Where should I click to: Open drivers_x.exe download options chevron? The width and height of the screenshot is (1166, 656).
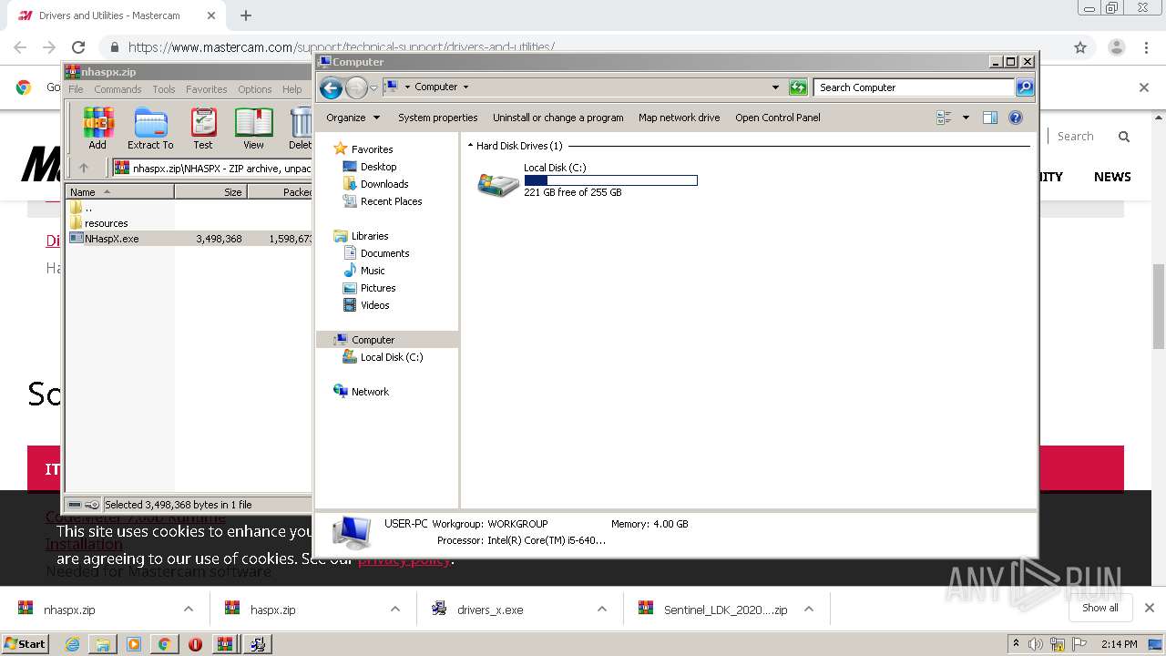[x=602, y=610]
